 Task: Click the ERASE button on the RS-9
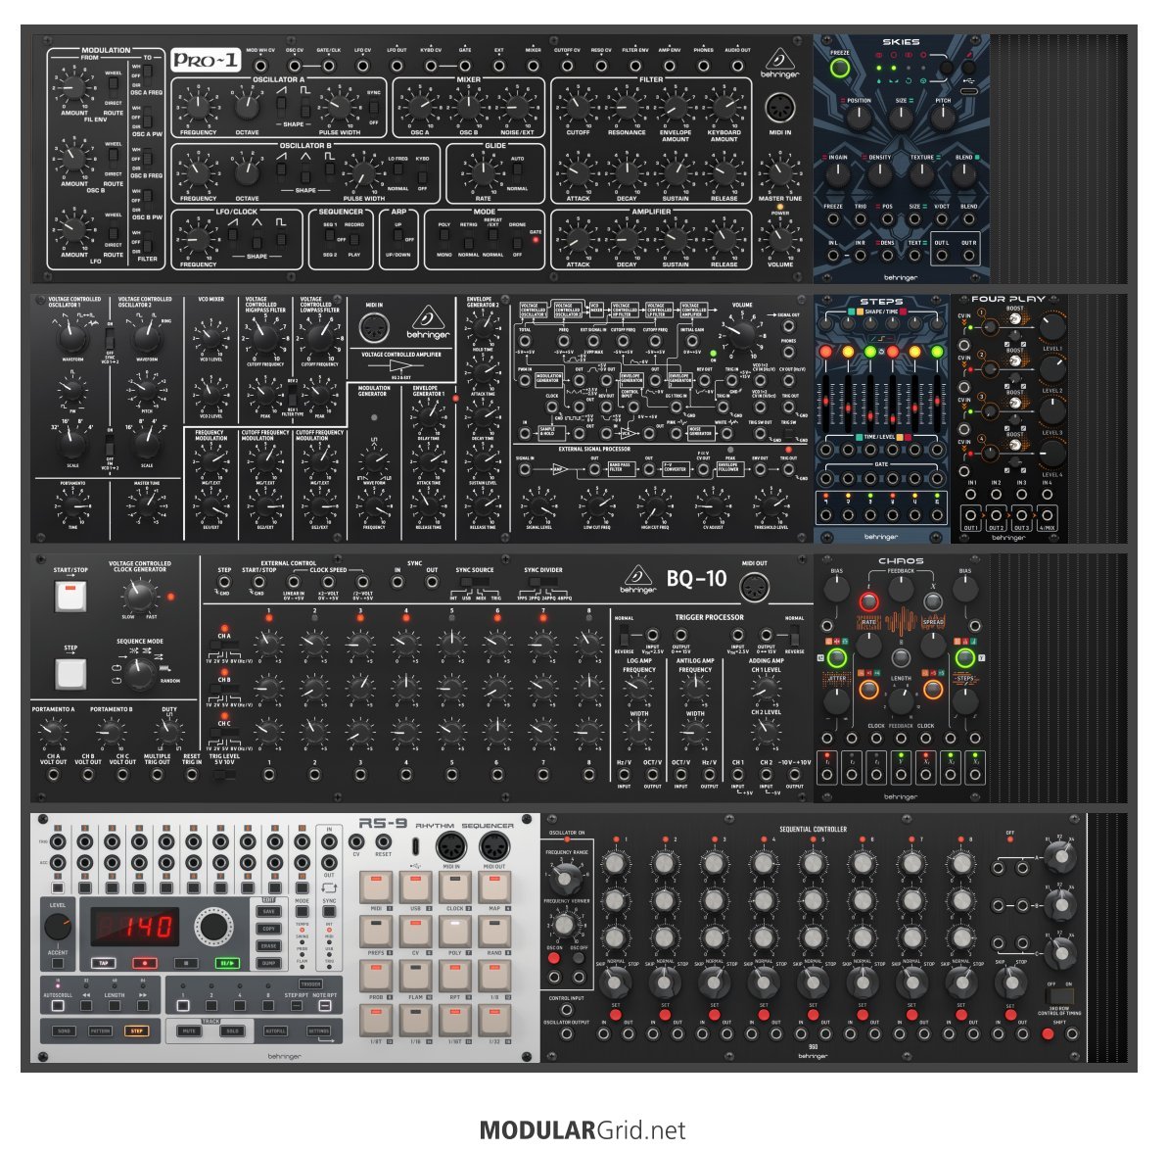click(268, 945)
